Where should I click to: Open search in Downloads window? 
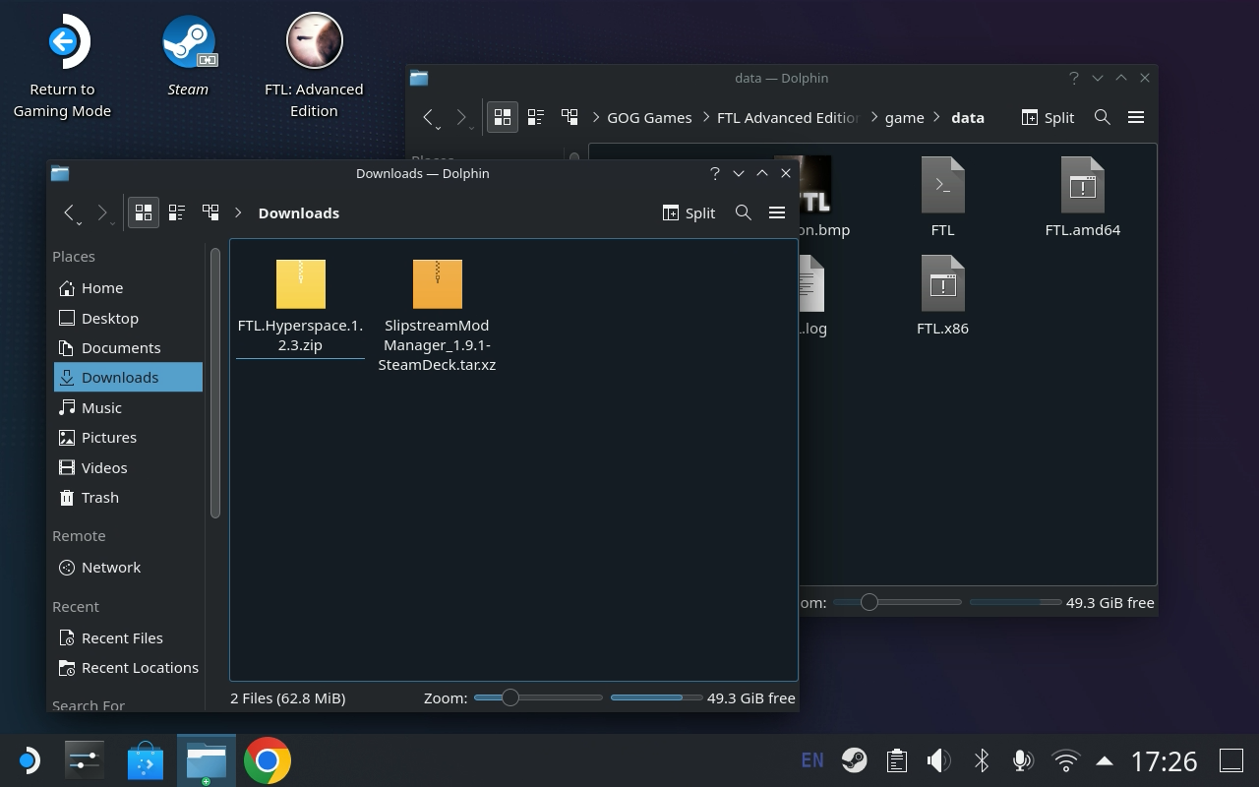pyautogui.click(x=744, y=212)
